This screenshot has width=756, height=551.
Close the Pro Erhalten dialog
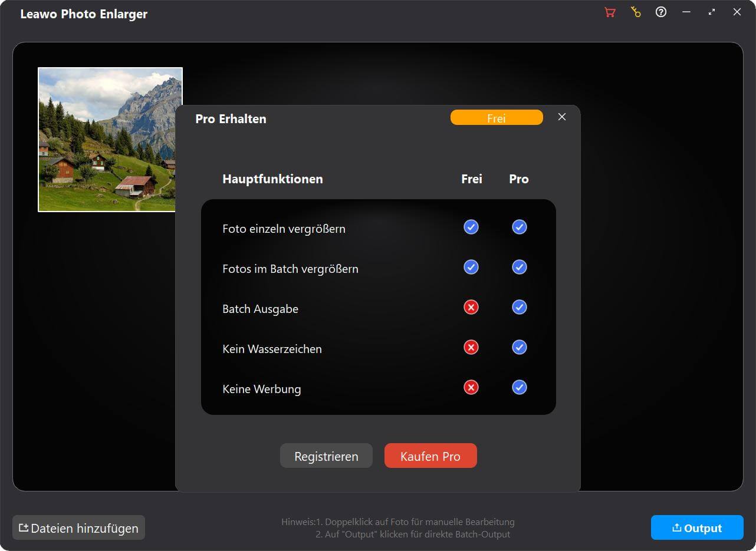pyautogui.click(x=562, y=117)
